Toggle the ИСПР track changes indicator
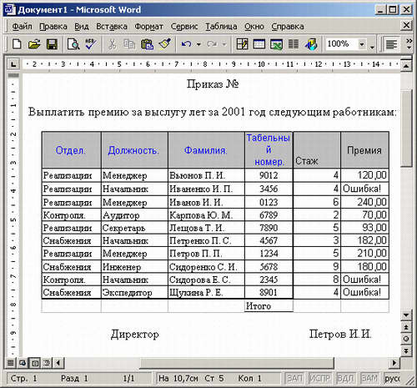The height and width of the screenshot is (388, 417). (320, 378)
